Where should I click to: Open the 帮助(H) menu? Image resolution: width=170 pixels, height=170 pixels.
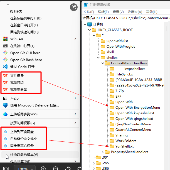point(152,12)
